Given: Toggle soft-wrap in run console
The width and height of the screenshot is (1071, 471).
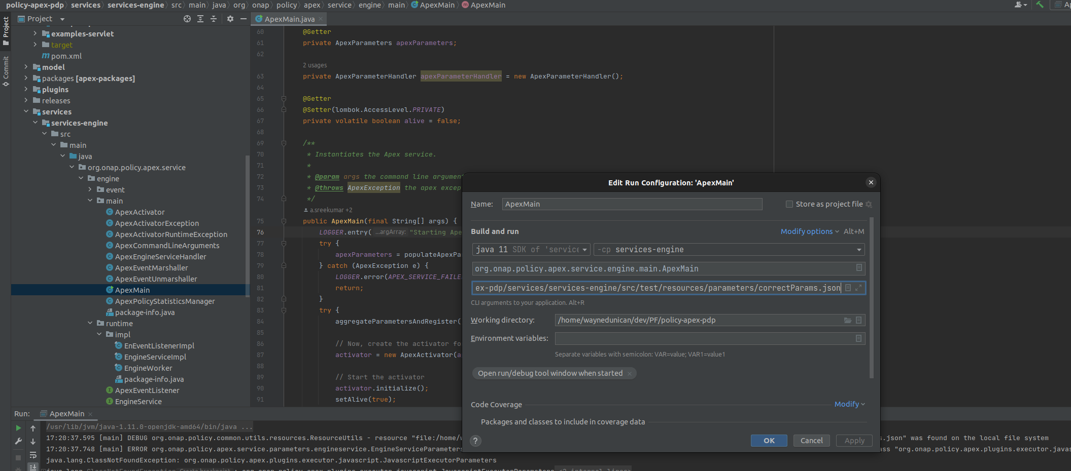Looking at the screenshot, I should [33, 455].
